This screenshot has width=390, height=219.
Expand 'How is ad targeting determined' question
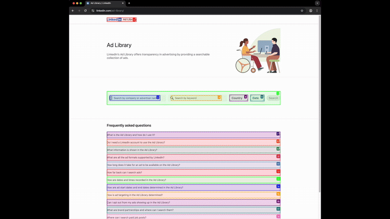[x=194, y=195]
